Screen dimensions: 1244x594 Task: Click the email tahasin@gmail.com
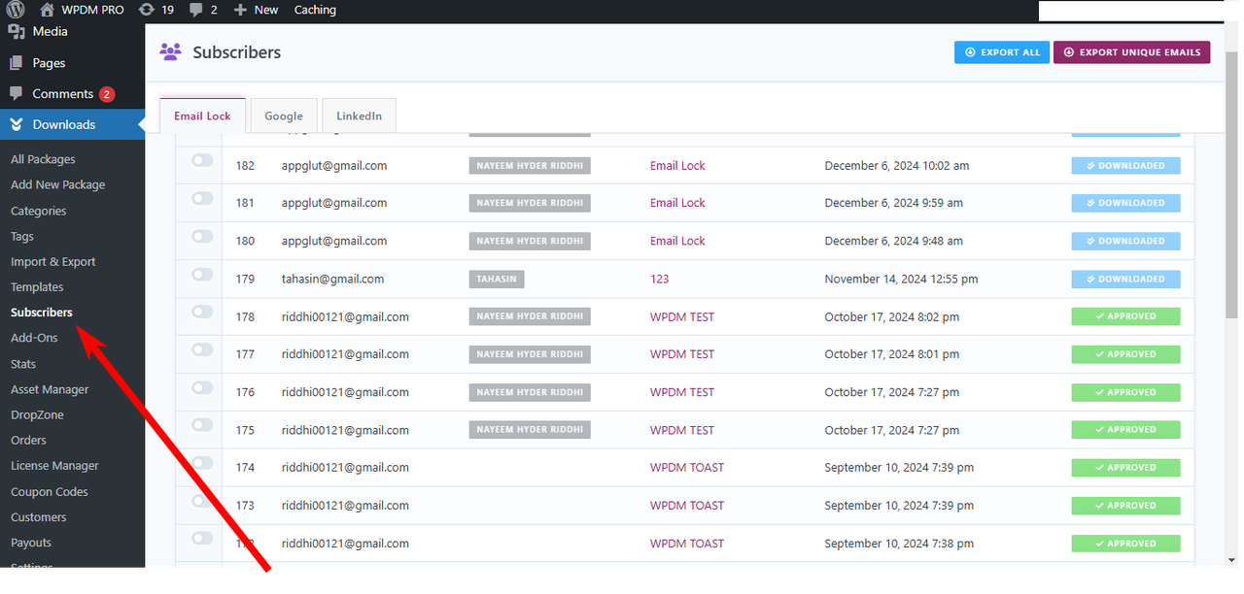(332, 279)
